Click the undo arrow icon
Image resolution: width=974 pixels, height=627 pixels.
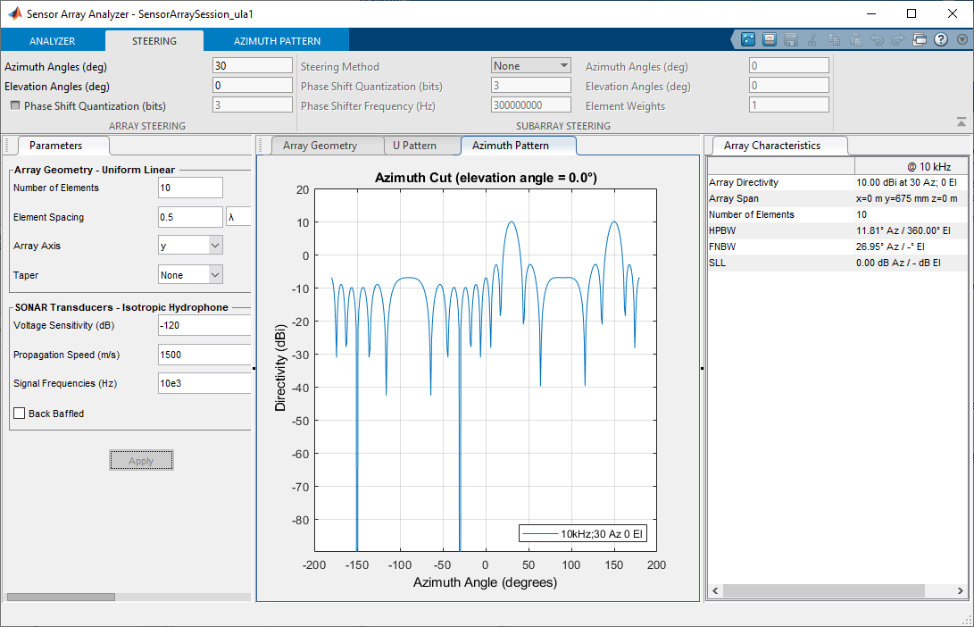click(876, 39)
